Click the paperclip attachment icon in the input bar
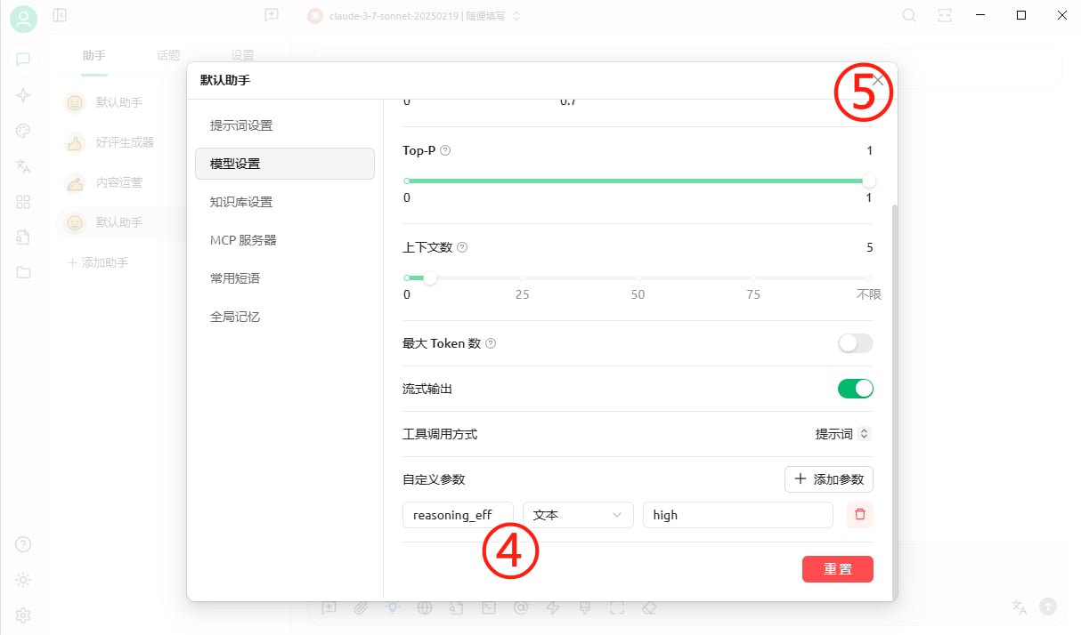This screenshot has height=635, width=1081. click(361, 607)
